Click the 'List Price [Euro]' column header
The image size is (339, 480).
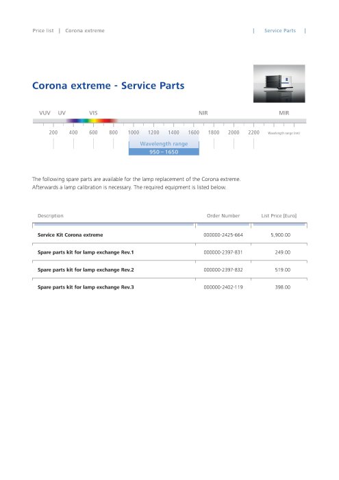click(279, 216)
